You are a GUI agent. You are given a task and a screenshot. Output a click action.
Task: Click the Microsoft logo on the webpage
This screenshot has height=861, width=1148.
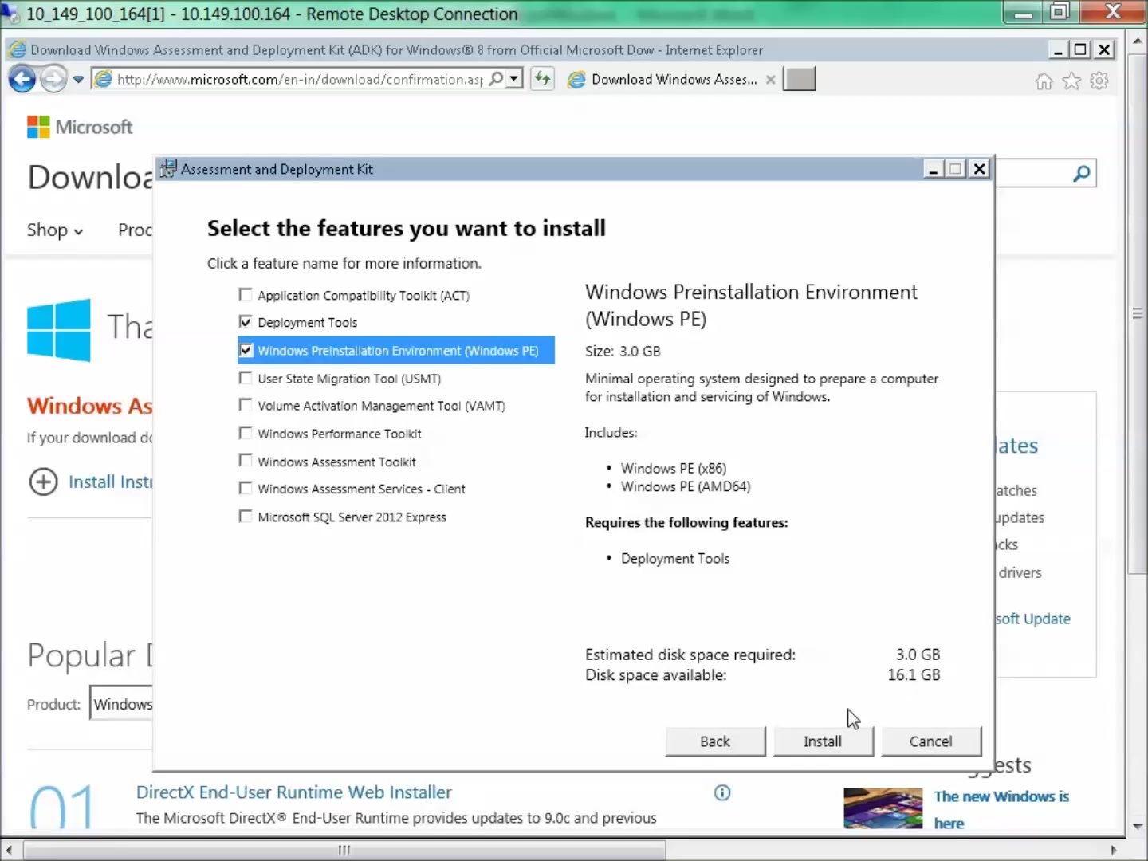click(x=80, y=127)
